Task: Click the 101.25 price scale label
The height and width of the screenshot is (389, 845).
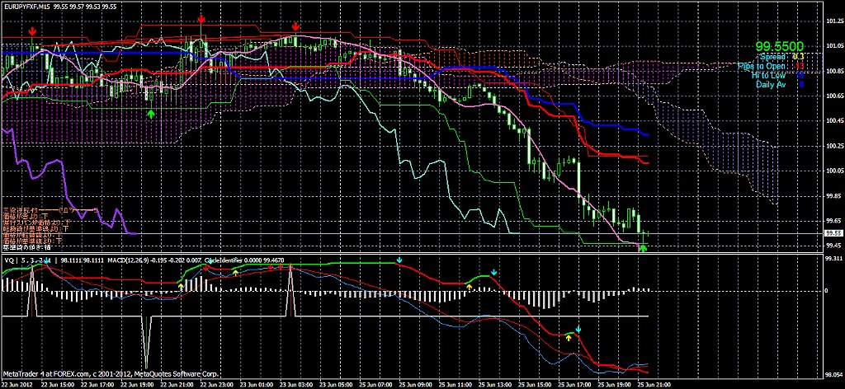Action: [833, 21]
